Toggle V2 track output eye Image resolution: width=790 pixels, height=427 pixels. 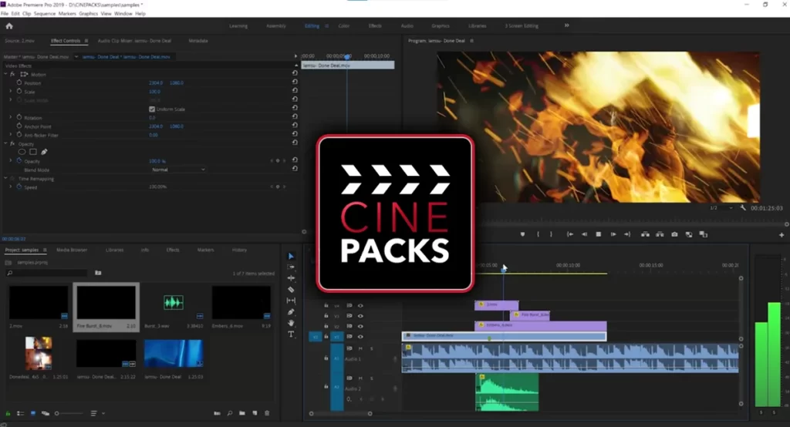pos(360,326)
